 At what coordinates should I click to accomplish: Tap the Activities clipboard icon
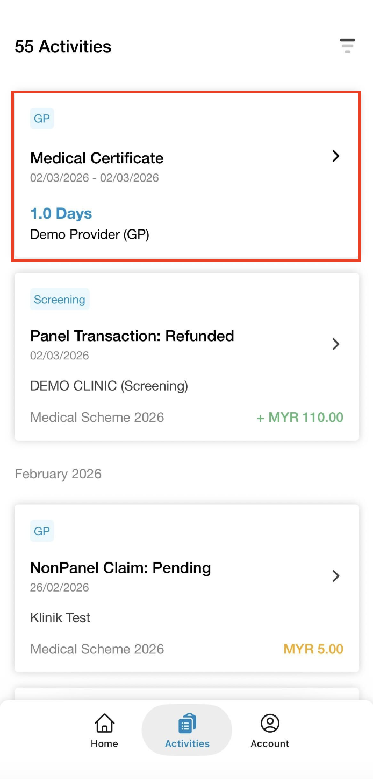187,723
